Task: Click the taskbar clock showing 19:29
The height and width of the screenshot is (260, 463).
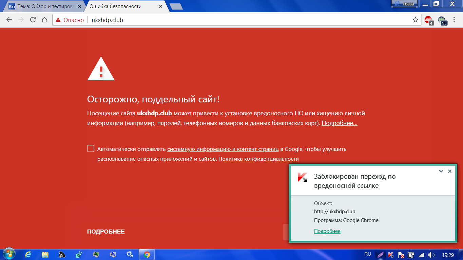Action: click(x=448, y=255)
